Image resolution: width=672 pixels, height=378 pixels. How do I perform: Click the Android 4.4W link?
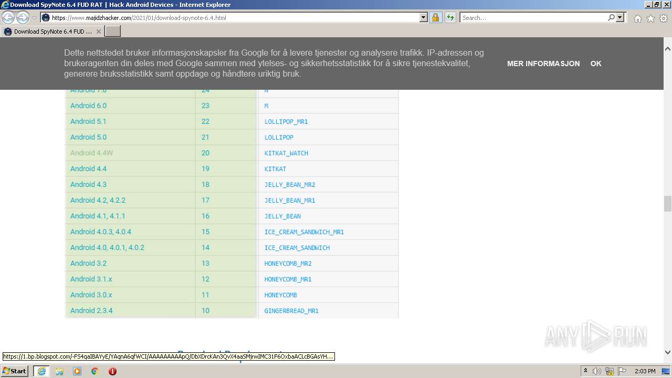coord(91,153)
